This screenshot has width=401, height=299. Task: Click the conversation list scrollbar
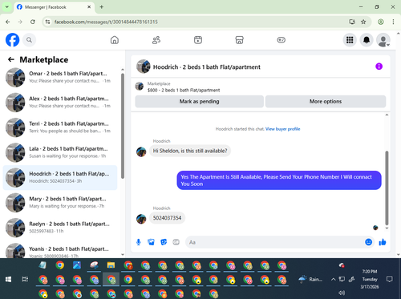point(123,126)
